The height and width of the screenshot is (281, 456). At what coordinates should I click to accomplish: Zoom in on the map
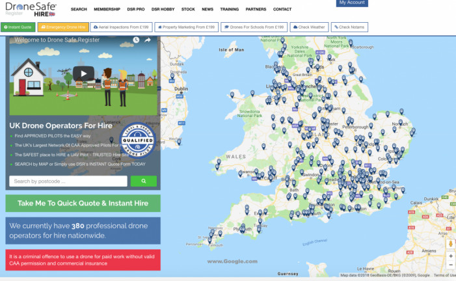[451, 256]
